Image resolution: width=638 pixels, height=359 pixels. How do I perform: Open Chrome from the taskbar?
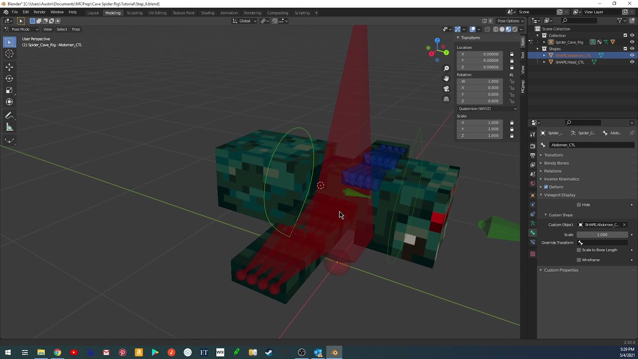57,353
